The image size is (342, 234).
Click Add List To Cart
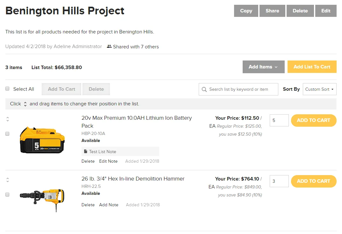[x=312, y=67]
